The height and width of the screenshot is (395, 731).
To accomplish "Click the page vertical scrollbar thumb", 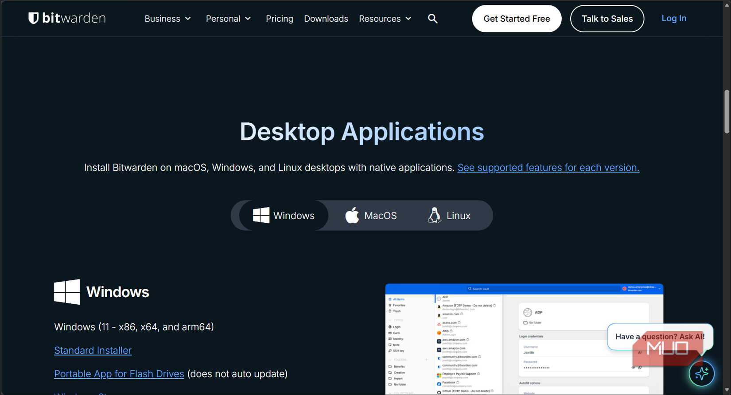I will [727, 112].
